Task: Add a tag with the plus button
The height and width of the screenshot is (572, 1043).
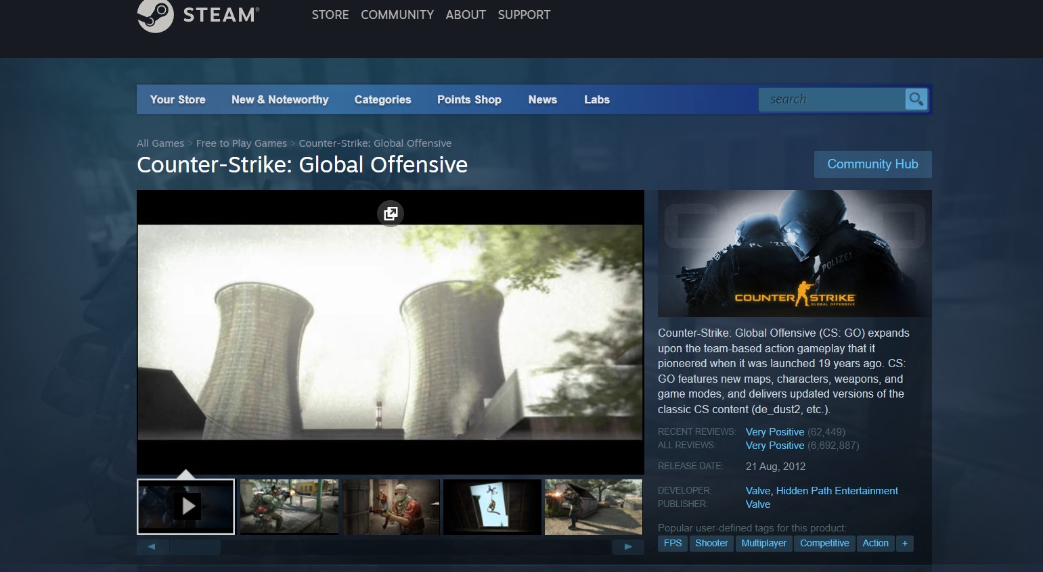Action: (x=905, y=543)
